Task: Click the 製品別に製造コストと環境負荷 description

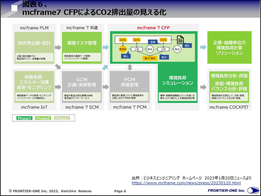Action: pos(128,96)
